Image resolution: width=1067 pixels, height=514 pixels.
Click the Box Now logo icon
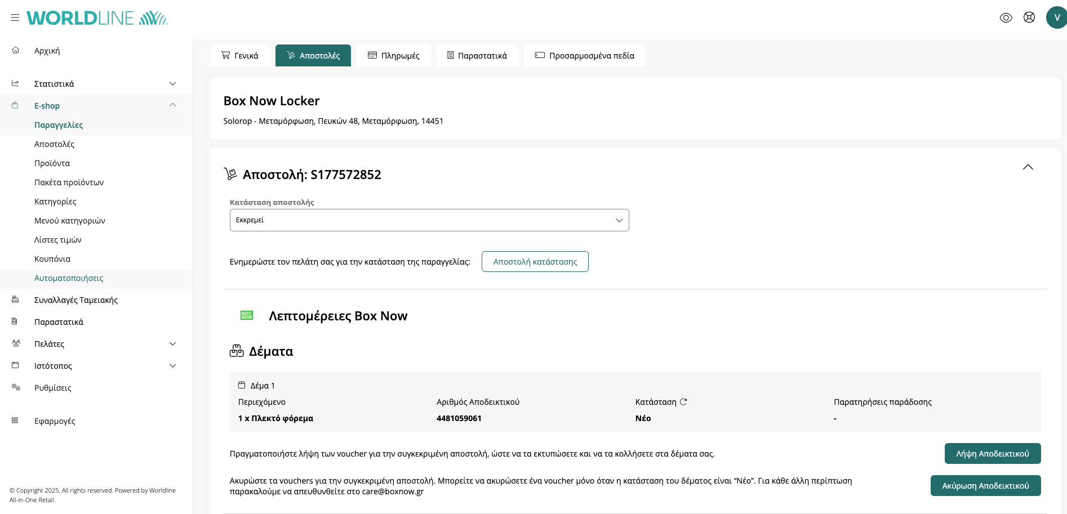tap(247, 315)
